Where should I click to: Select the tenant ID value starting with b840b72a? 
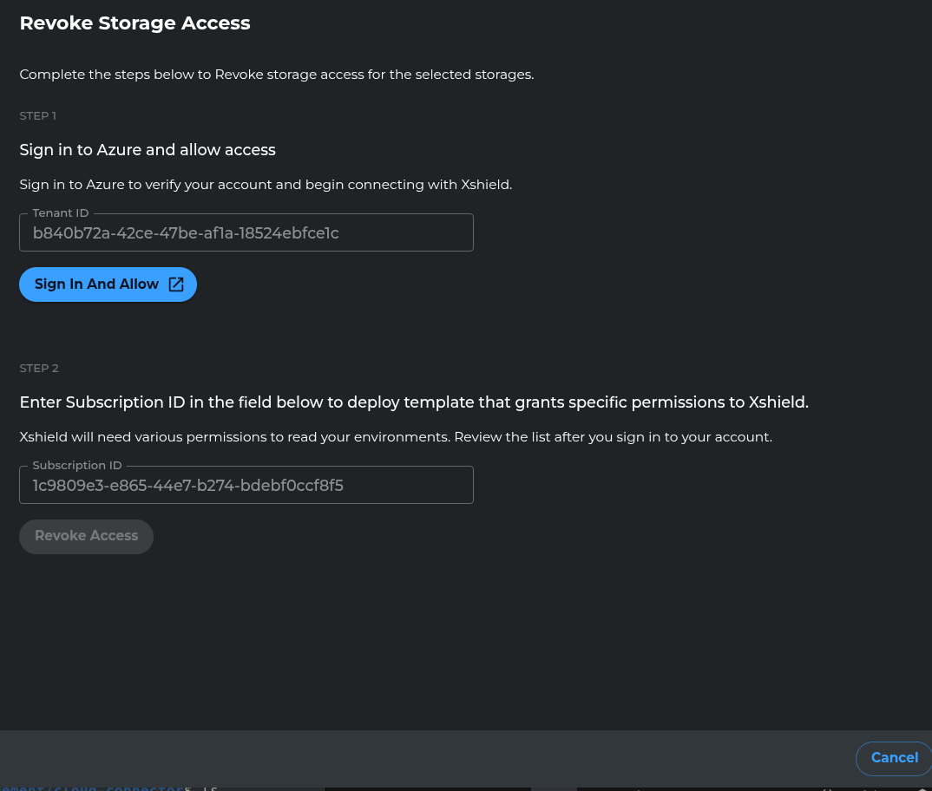pos(186,232)
